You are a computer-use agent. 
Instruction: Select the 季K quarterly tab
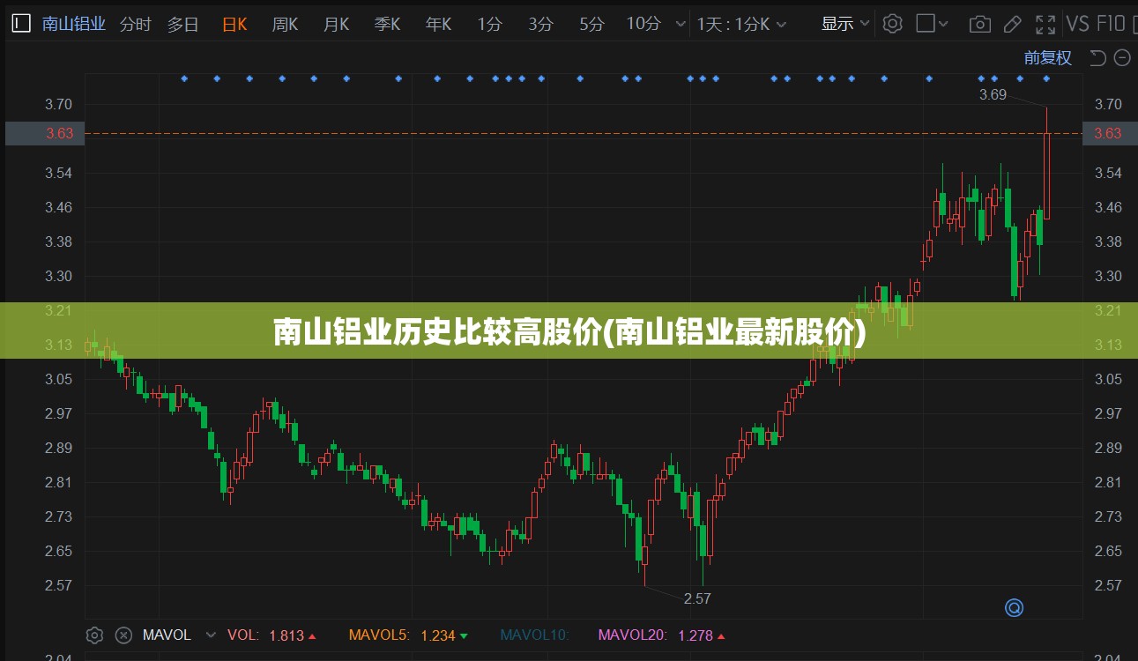pyautogui.click(x=387, y=25)
